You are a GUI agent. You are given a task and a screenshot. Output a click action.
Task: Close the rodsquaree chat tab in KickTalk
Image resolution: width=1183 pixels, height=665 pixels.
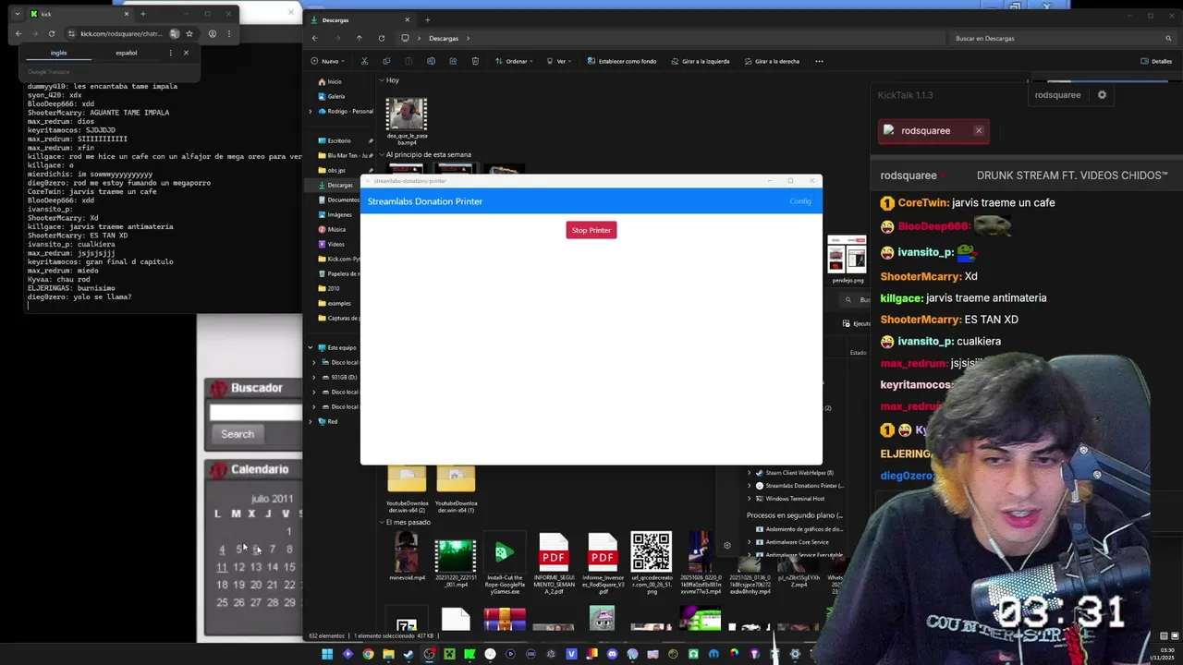tap(979, 130)
